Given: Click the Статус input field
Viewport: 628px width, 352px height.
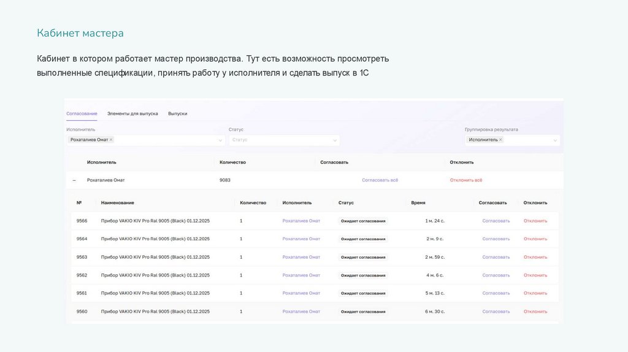Looking at the screenshot, I should 279,140.
